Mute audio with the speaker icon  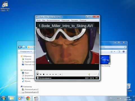(x=89, y=74)
